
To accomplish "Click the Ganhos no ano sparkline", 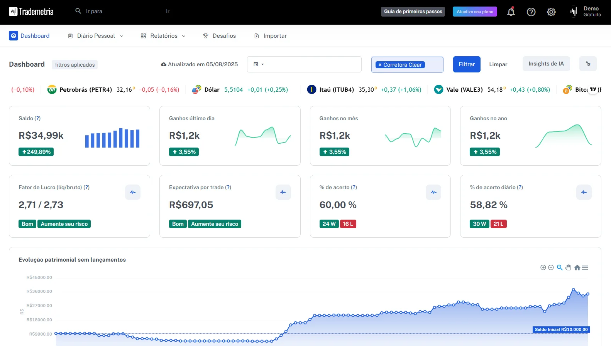I will [x=564, y=136].
